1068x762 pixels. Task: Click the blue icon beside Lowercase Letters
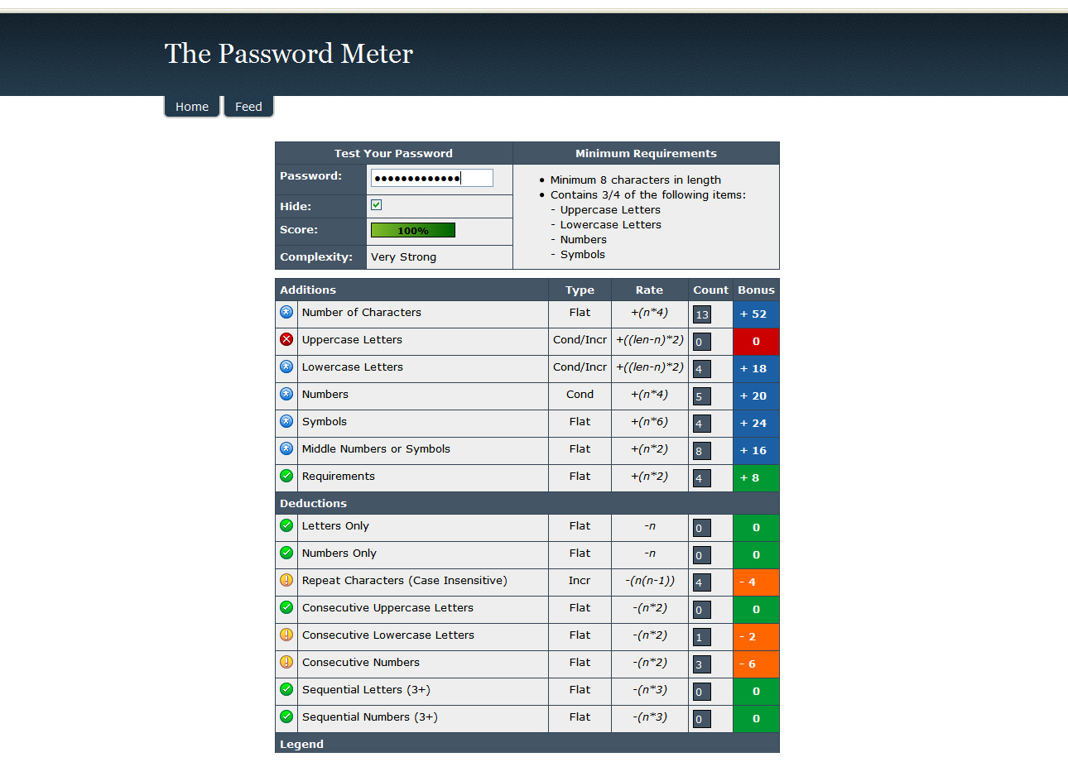(x=286, y=367)
